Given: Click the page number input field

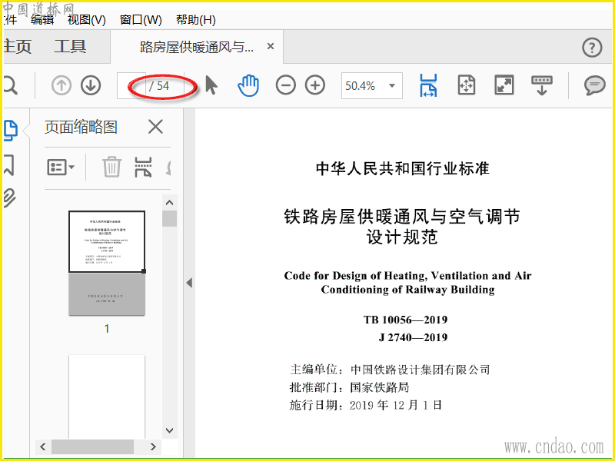Looking at the screenshot, I should tap(131, 85).
